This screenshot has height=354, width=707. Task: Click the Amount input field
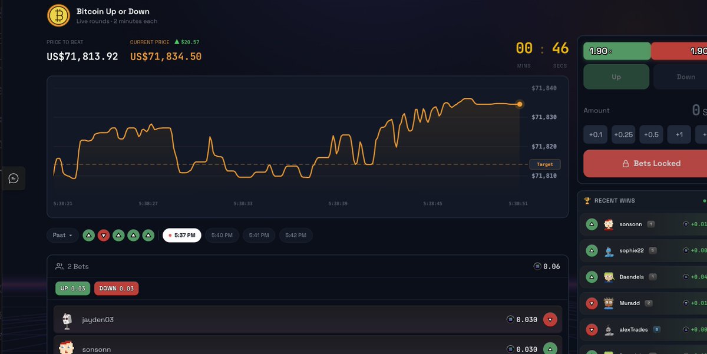coord(645,110)
